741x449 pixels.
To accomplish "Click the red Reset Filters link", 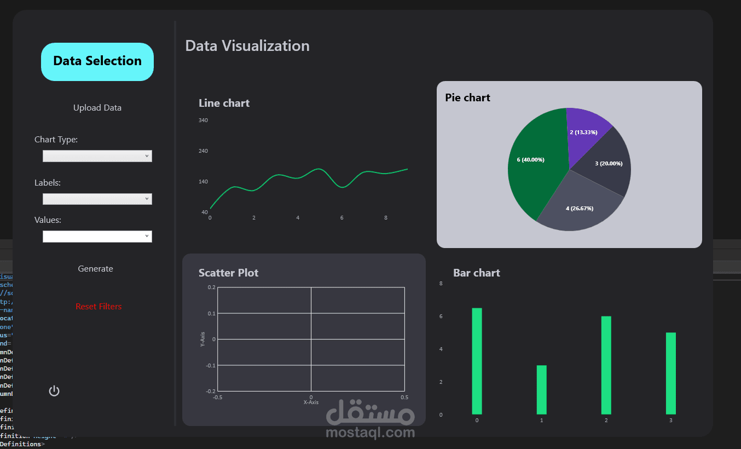I will (99, 307).
